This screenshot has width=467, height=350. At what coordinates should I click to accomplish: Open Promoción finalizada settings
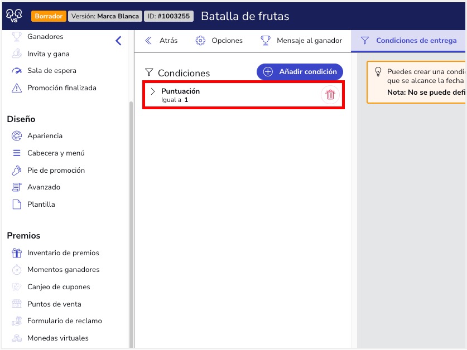[x=61, y=88]
